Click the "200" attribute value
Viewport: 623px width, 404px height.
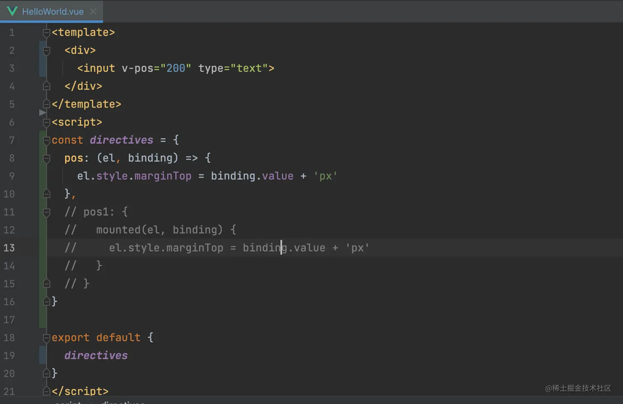click(x=176, y=68)
